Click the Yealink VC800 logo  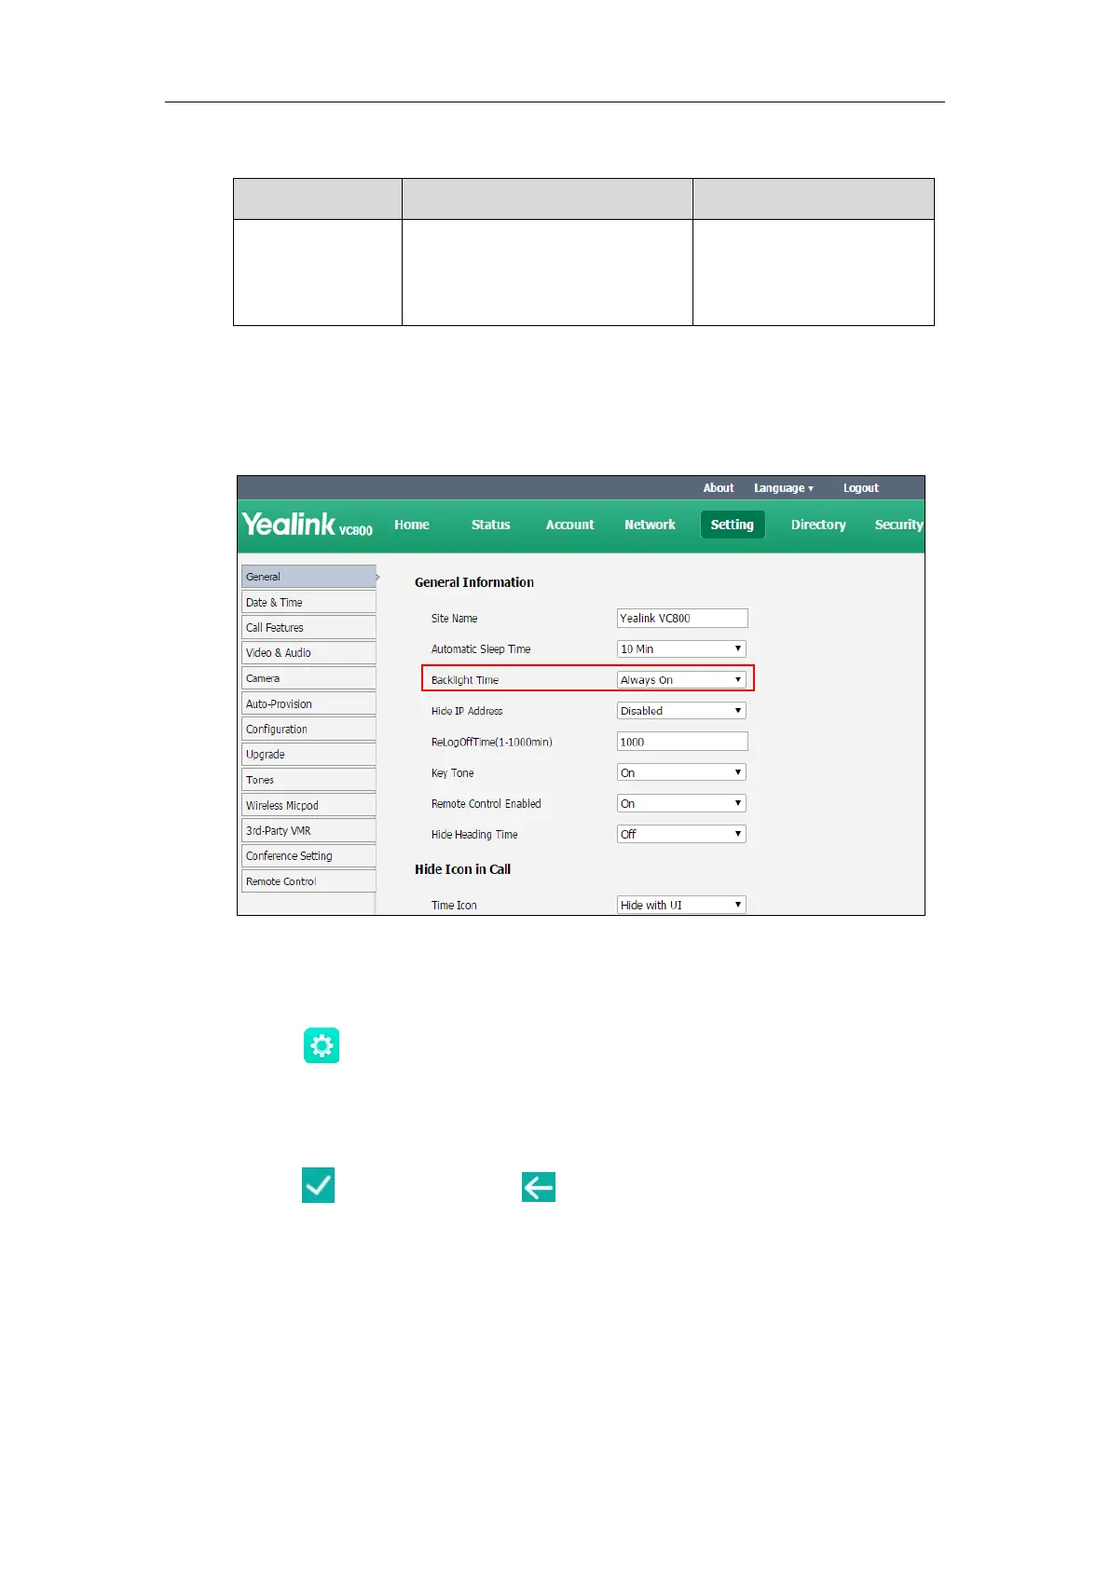click(x=307, y=525)
